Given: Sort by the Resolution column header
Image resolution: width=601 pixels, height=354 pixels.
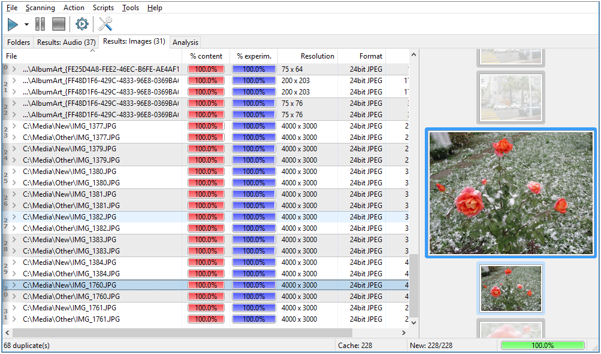Looking at the screenshot, I should tap(317, 56).
